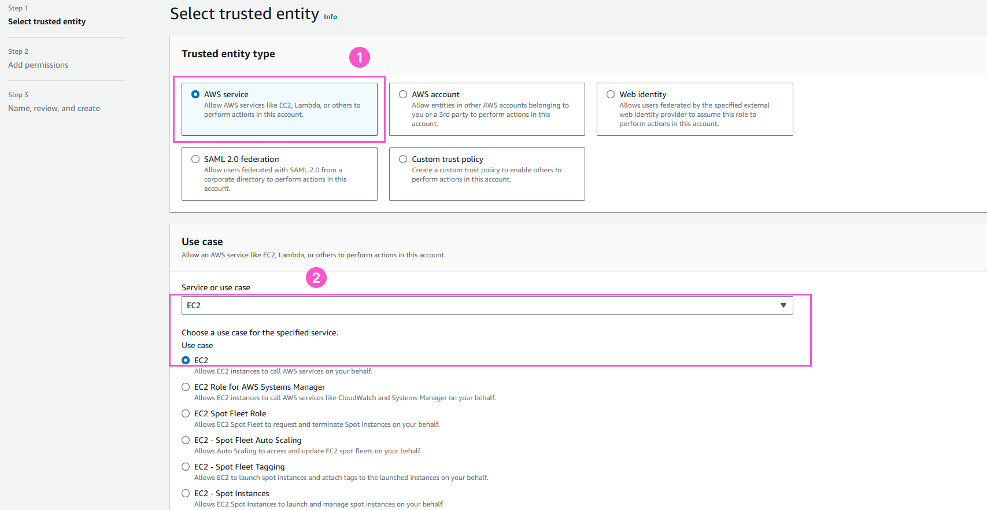Screen dimensions: 987x510
Task: Click the 'Service or use case' label
Action: tap(216, 287)
